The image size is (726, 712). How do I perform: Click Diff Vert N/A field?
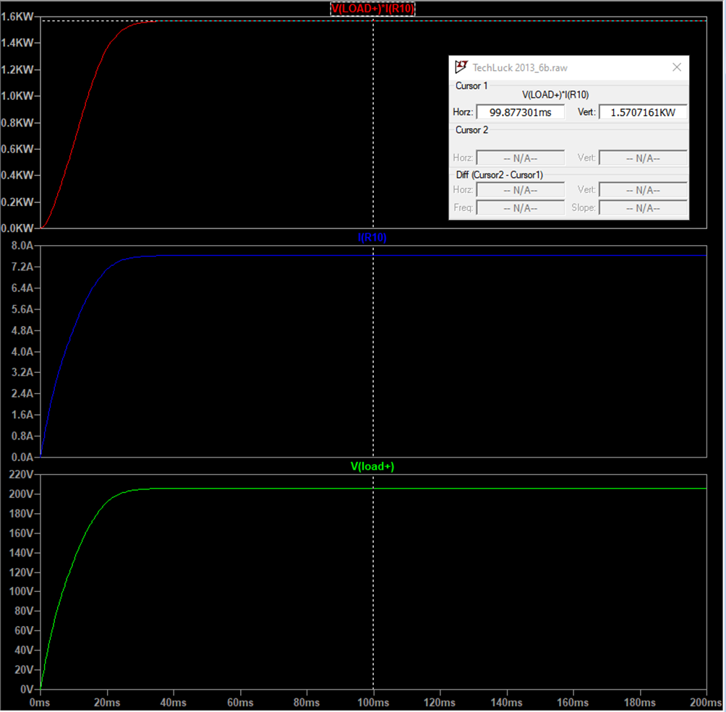tap(643, 190)
